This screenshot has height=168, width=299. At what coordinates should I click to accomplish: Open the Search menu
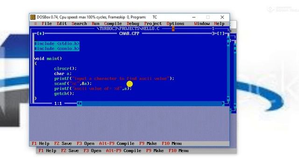(79, 24)
